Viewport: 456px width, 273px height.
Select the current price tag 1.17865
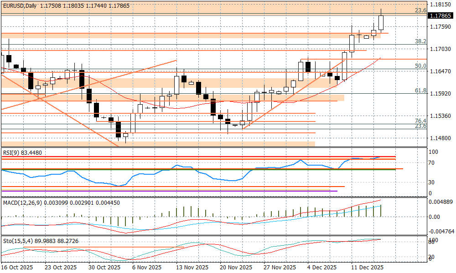(x=440, y=15)
